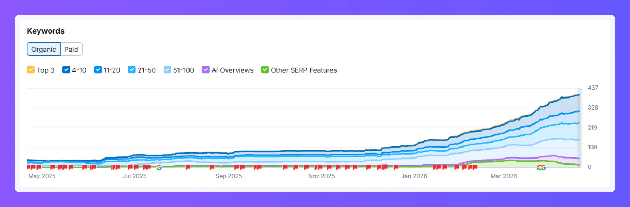630x207 pixels.
Task: Click the "Keywords" chart title
Action: point(46,31)
